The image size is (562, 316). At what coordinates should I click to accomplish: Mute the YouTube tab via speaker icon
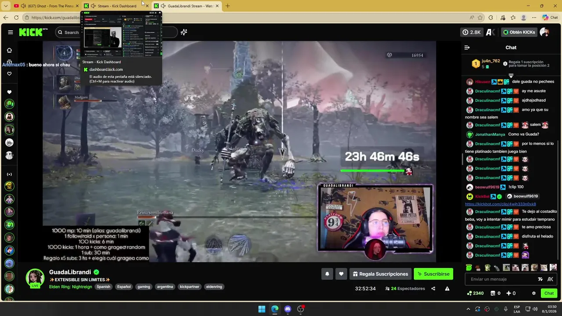(23, 6)
